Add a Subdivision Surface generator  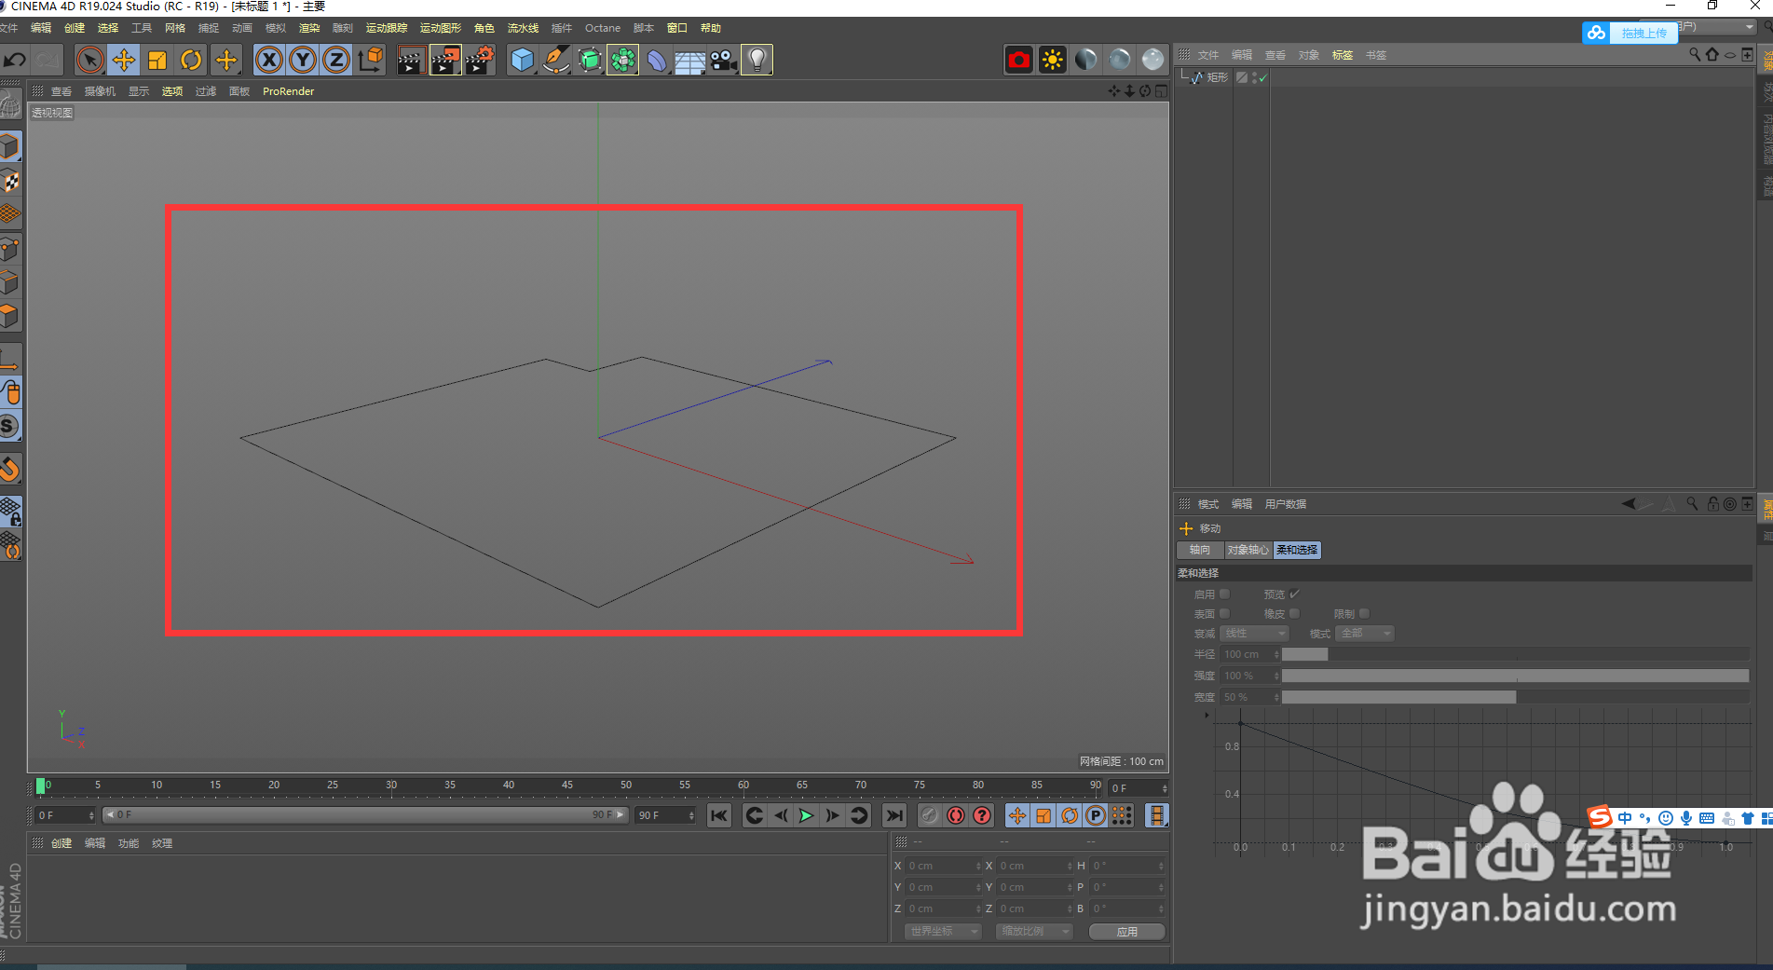[x=590, y=61]
